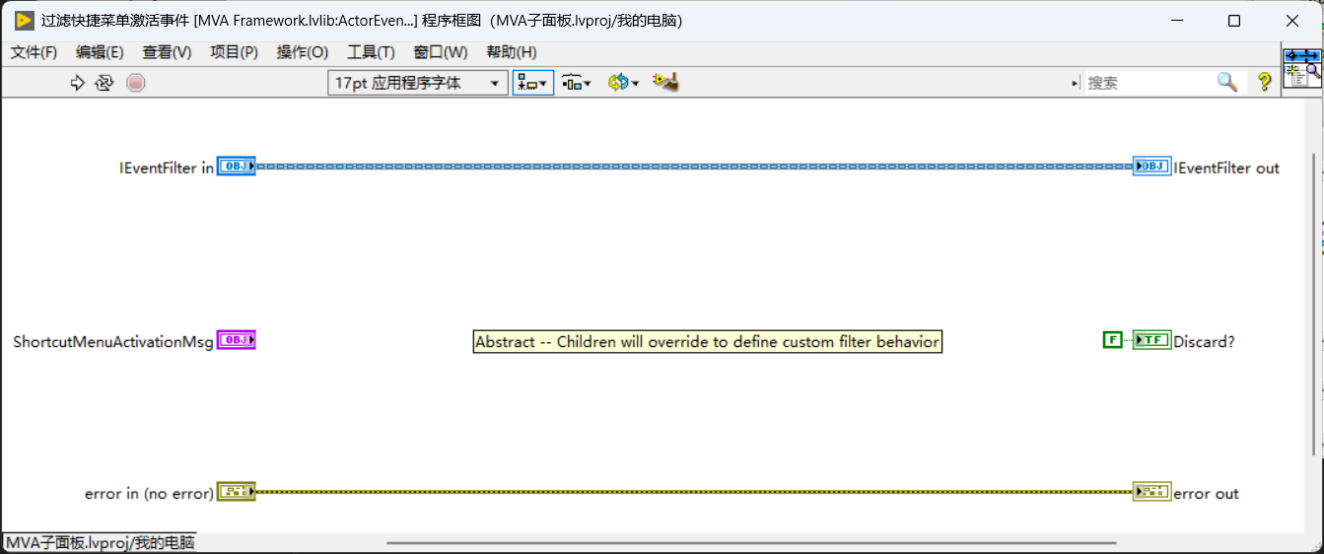Click the red Abort Execution button
The height and width of the screenshot is (554, 1324).
click(136, 83)
